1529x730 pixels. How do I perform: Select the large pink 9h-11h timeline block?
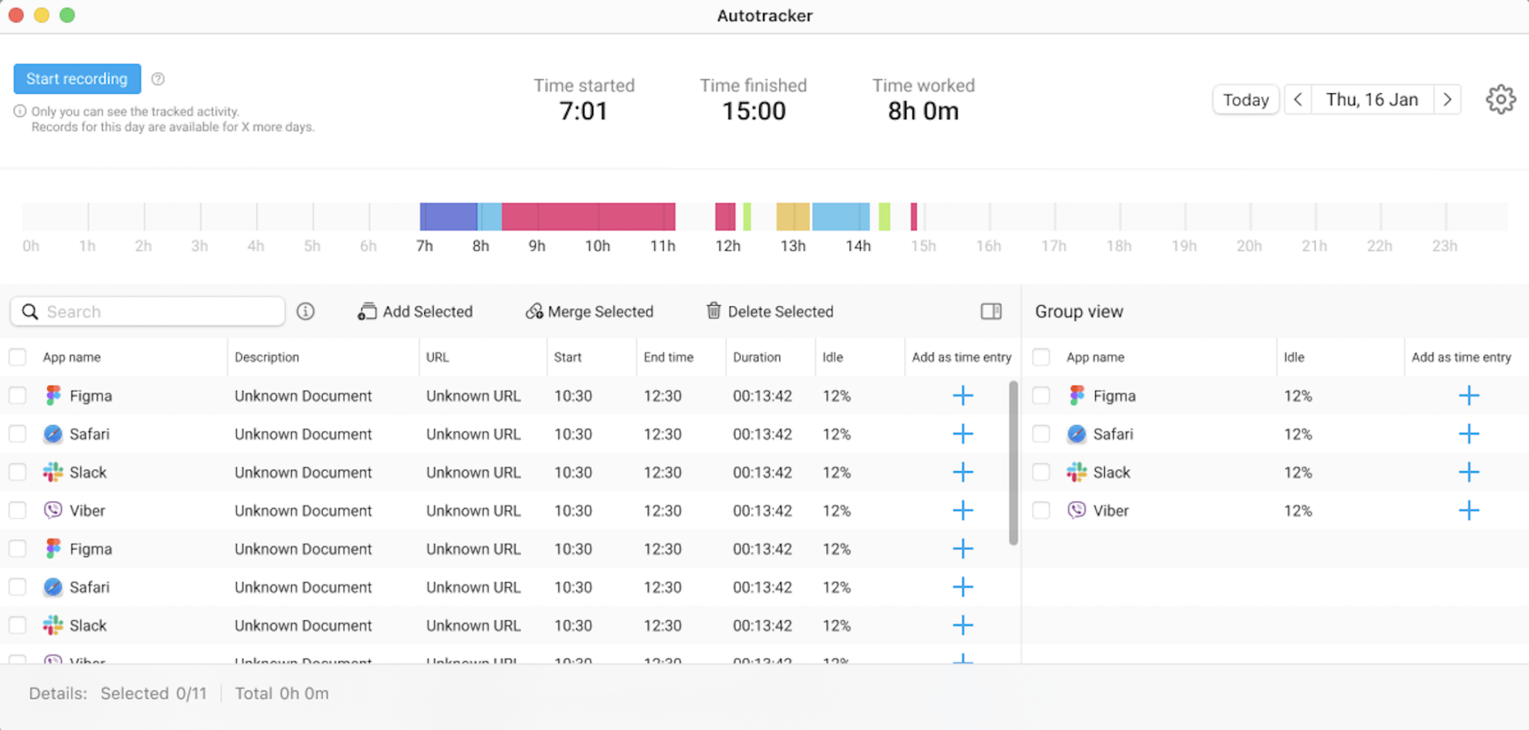point(588,216)
